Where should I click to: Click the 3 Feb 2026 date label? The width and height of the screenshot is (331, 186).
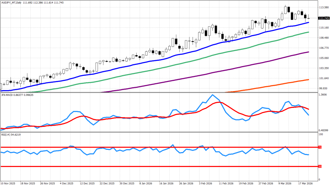[206, 183]
